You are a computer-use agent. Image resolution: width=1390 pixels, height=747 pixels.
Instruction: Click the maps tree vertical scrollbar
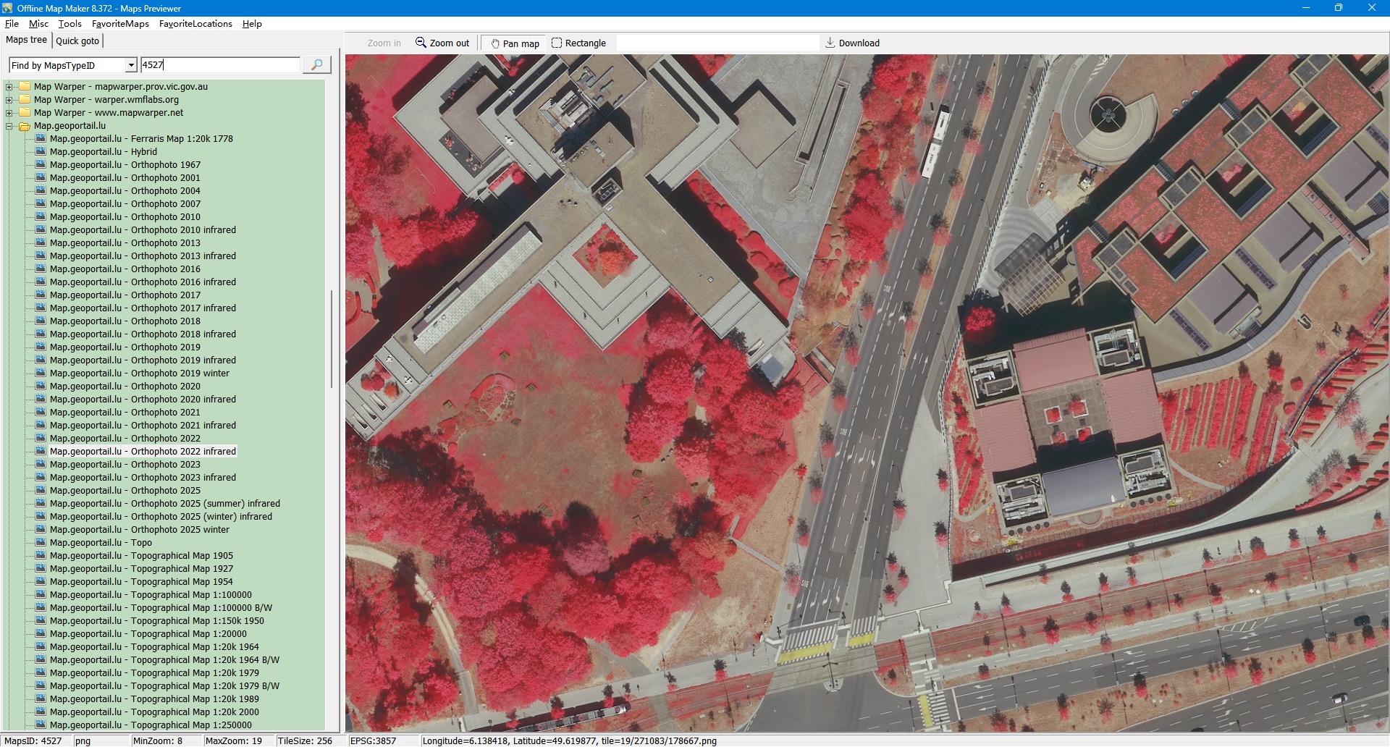click(x=332, y=339)
